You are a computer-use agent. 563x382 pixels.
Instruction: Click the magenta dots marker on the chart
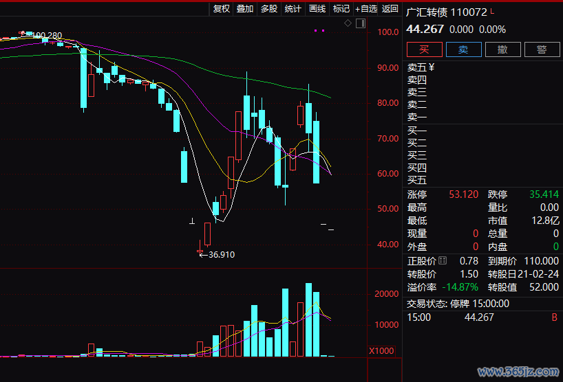tap(318, 31)
